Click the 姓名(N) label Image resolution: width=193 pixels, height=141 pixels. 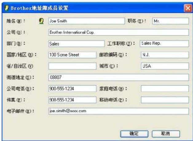coord(16,21)
